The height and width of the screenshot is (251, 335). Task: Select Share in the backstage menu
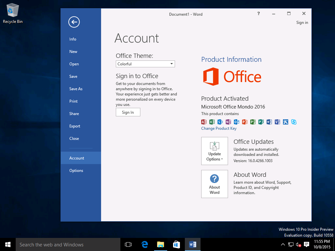point(81,113)
